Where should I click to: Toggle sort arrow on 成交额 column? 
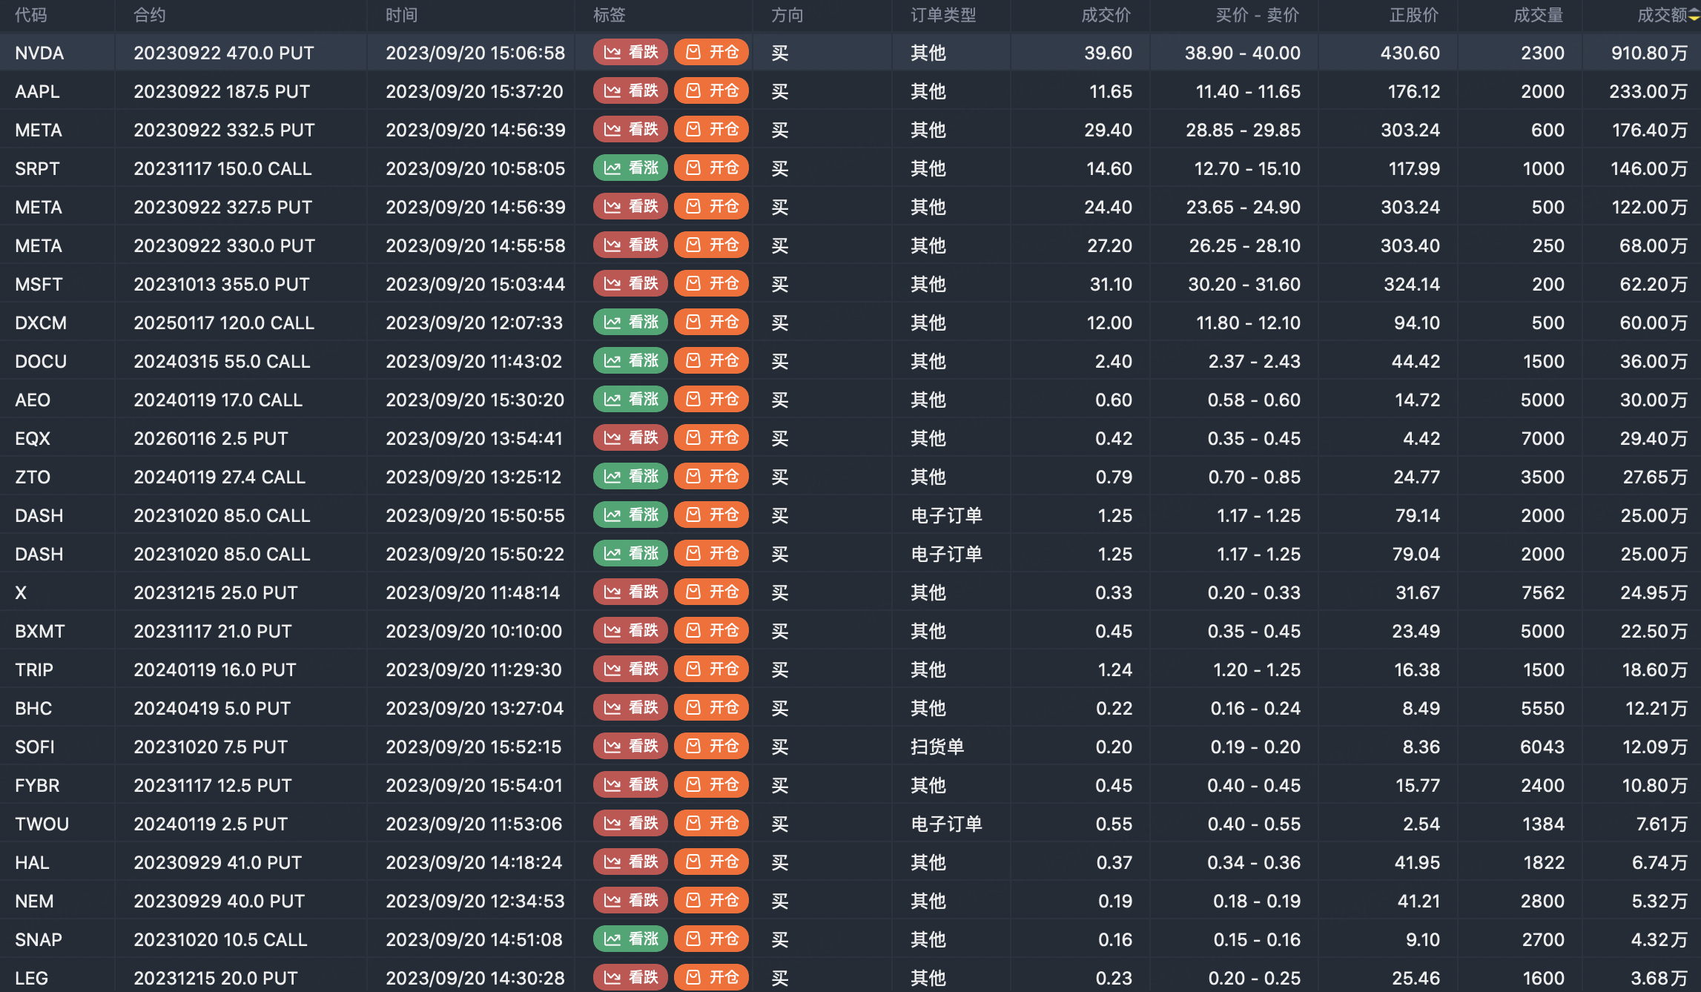coord(1694,16)
